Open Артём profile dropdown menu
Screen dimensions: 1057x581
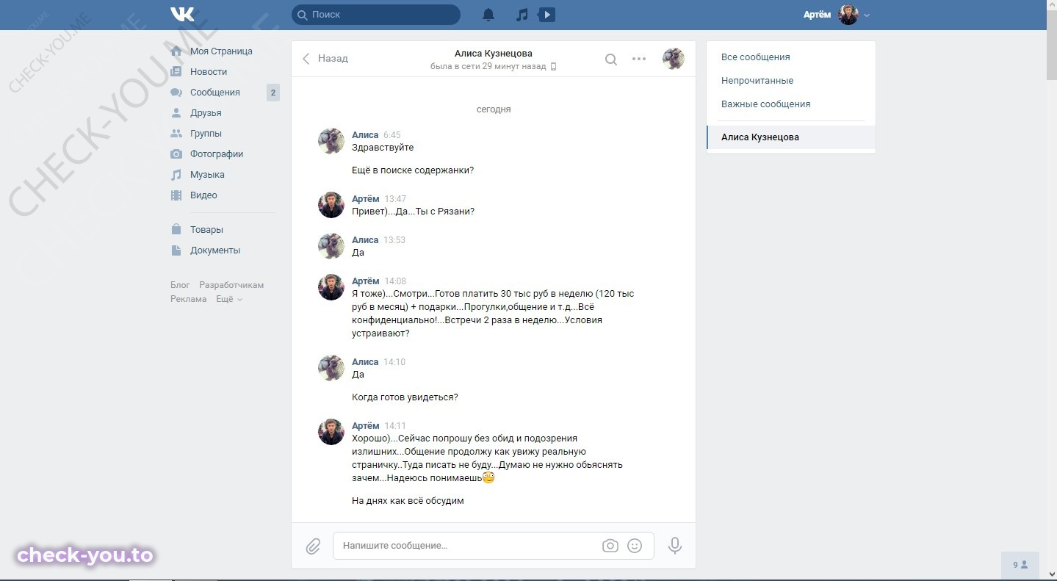pyautogui.click(x=837, y=15)
